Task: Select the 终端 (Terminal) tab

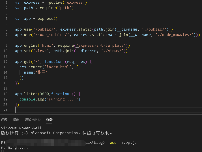Action: 49,120
